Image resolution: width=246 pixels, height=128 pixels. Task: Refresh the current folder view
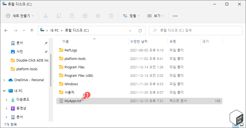pos(140,31)
